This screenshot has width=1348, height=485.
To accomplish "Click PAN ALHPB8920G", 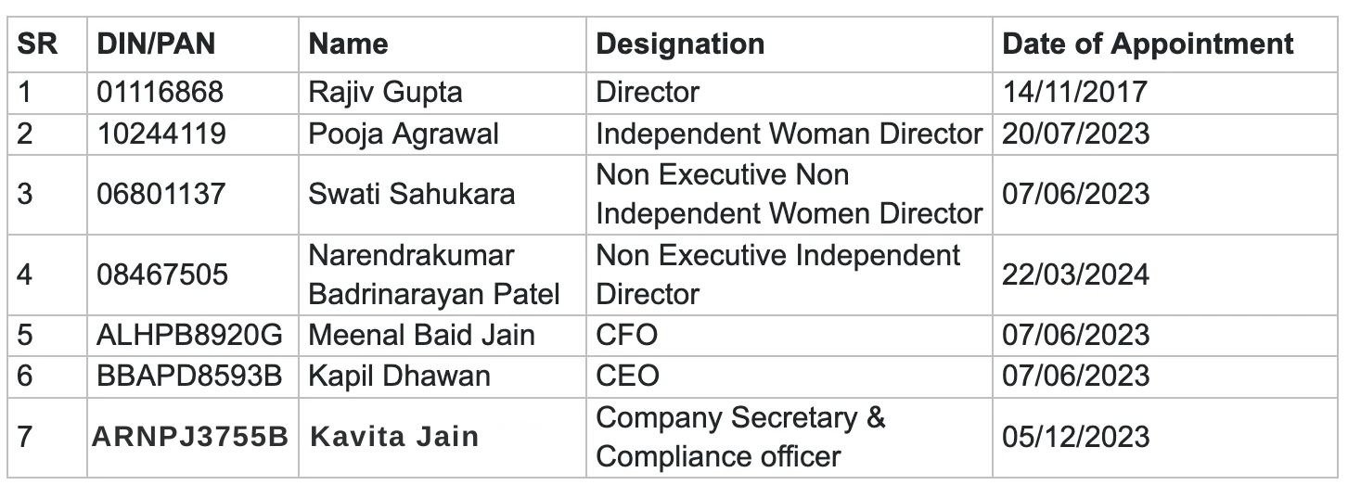I will tap(190, 334).
